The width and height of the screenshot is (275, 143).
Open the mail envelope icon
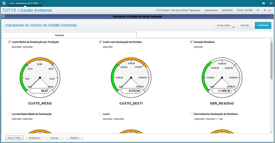tap(263, 3)
